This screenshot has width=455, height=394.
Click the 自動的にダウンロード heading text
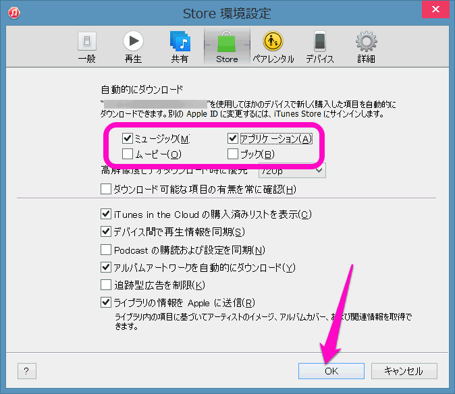[x=142, y=90]
